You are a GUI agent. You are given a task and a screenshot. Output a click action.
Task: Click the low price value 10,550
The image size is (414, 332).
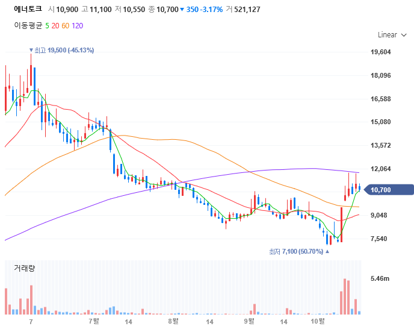point(134,10)
